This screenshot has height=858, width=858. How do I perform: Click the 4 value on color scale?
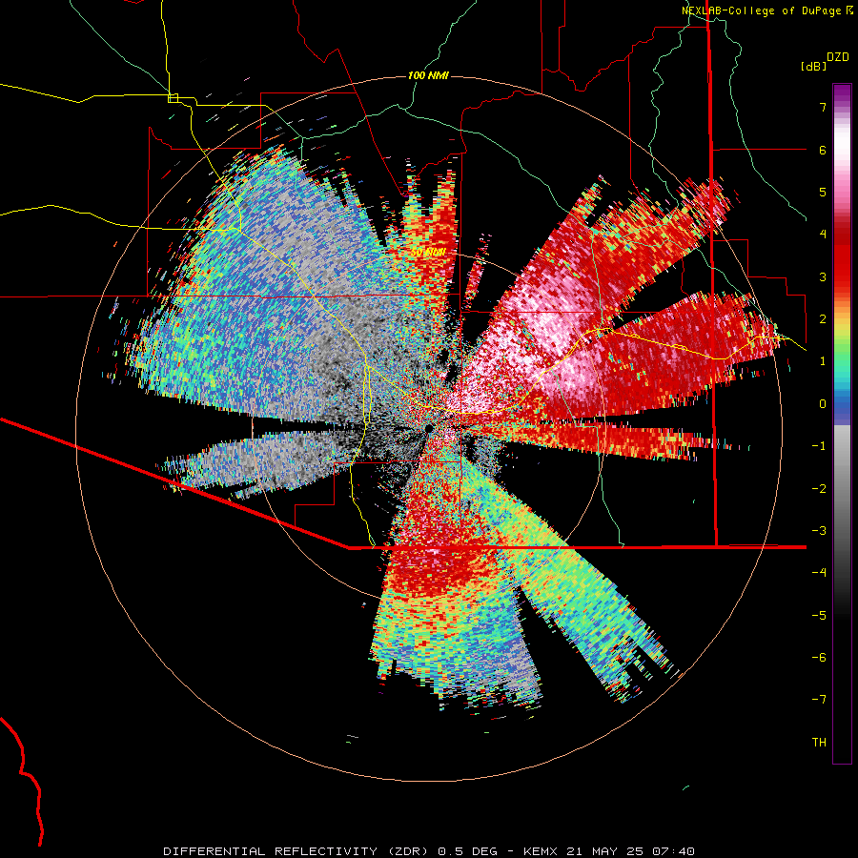pos(823,234)
